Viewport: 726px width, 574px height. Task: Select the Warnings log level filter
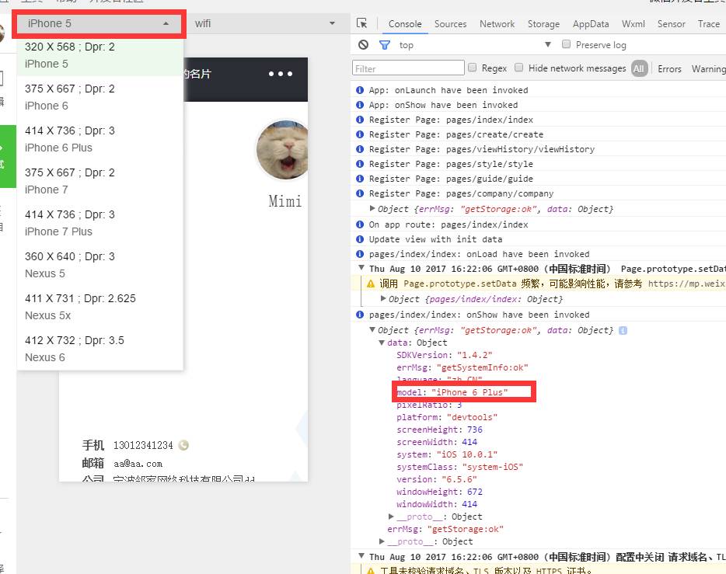coord(708,69)
